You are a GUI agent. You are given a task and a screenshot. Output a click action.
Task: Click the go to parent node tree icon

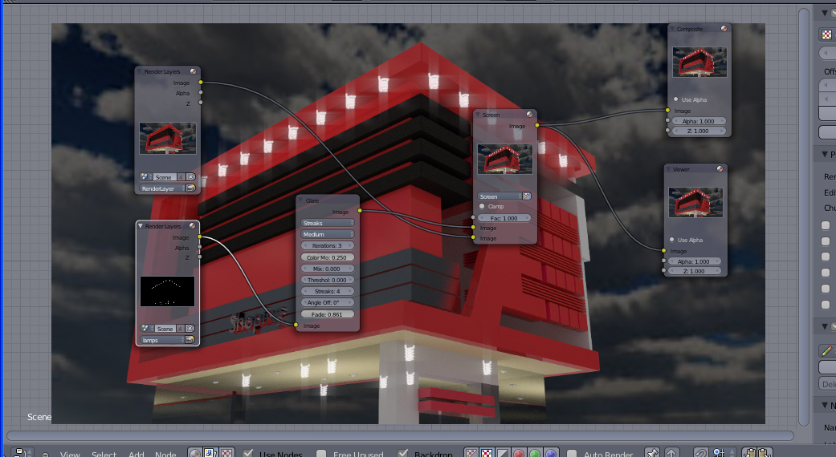pyautogui.click(x=671, y=453)
